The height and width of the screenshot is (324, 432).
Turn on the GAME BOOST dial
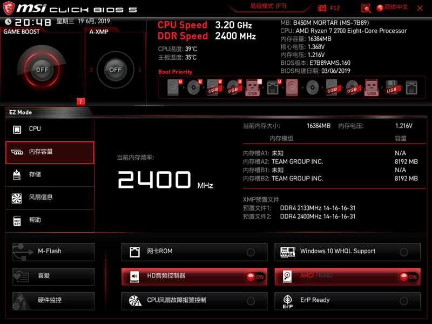pos(42,70)
